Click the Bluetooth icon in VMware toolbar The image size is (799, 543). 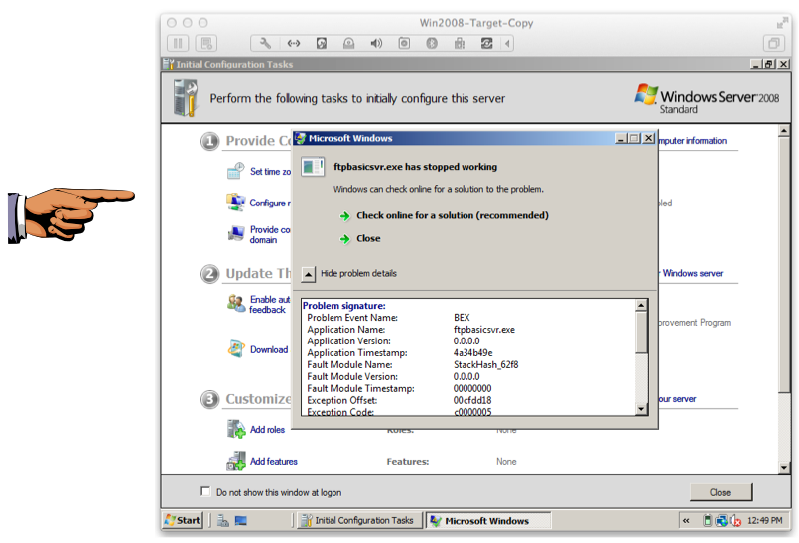432,43
